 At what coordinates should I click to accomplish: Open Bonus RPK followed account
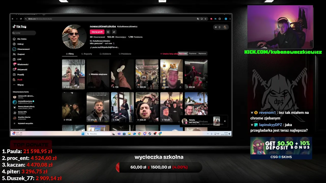[20, 113]
